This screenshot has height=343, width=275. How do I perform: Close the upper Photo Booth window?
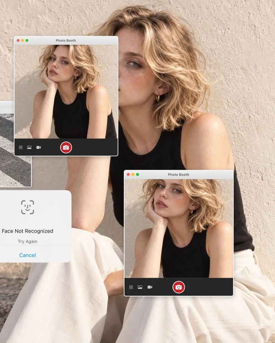(x=18, y=40)
